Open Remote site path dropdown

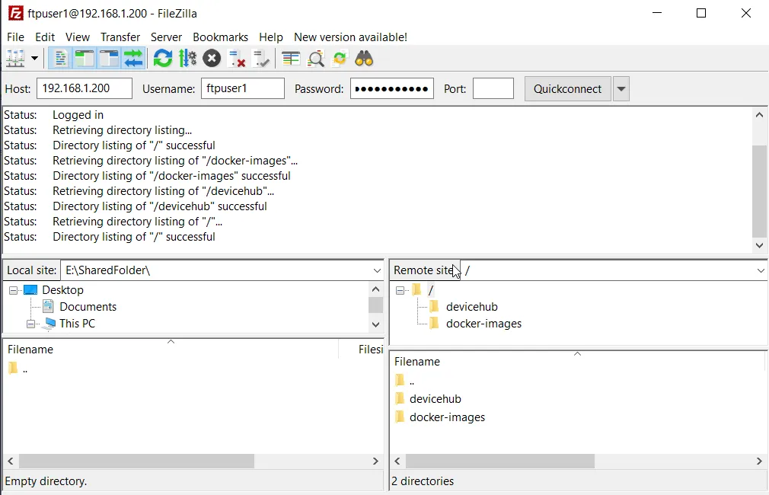[761, 270]
